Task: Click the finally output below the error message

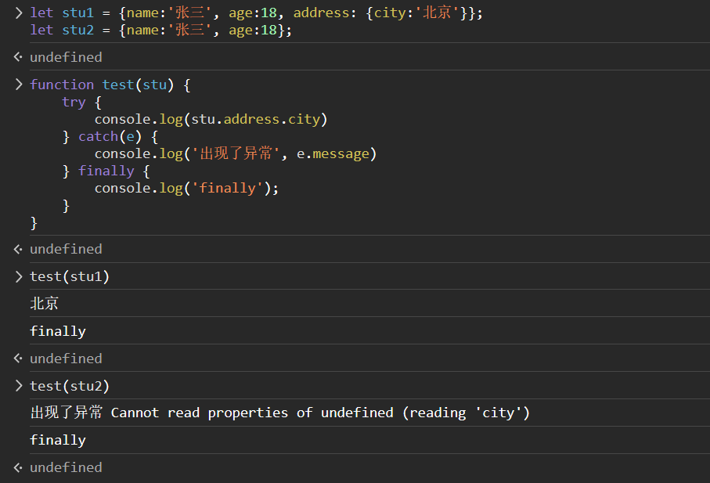Action: (x=58, y=440)
